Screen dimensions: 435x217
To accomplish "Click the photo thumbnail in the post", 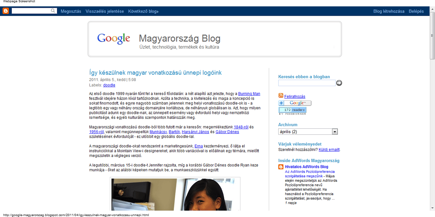I will pyautogui.click(x=175, y=194).
